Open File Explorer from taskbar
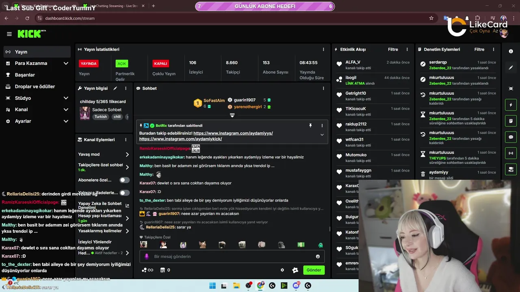Viewport: 520px width, 292px height. coord(236,286)
